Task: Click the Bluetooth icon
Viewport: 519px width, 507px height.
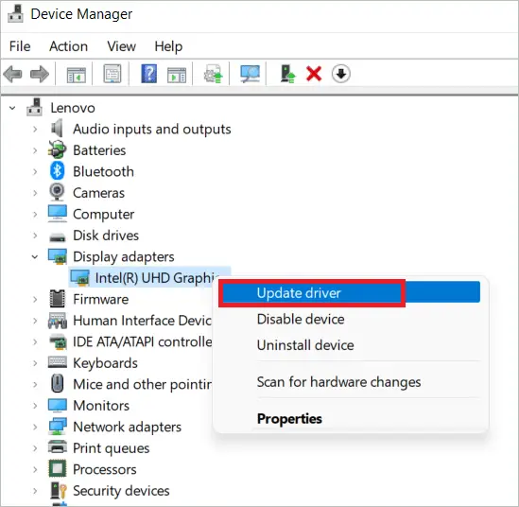Action: [58, 171]
